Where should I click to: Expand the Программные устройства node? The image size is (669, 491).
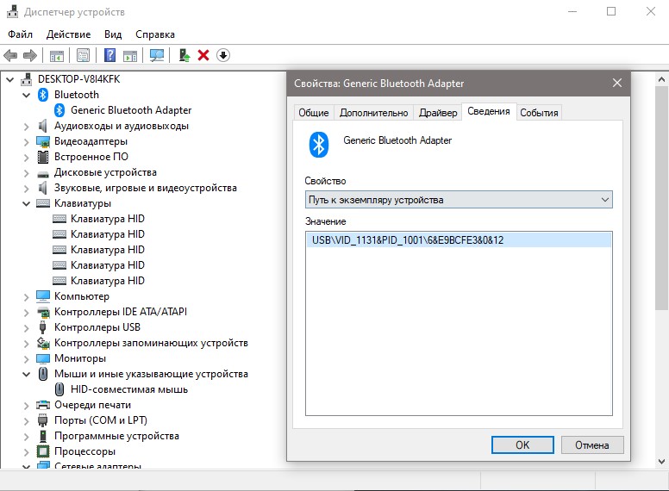(27, 437)
